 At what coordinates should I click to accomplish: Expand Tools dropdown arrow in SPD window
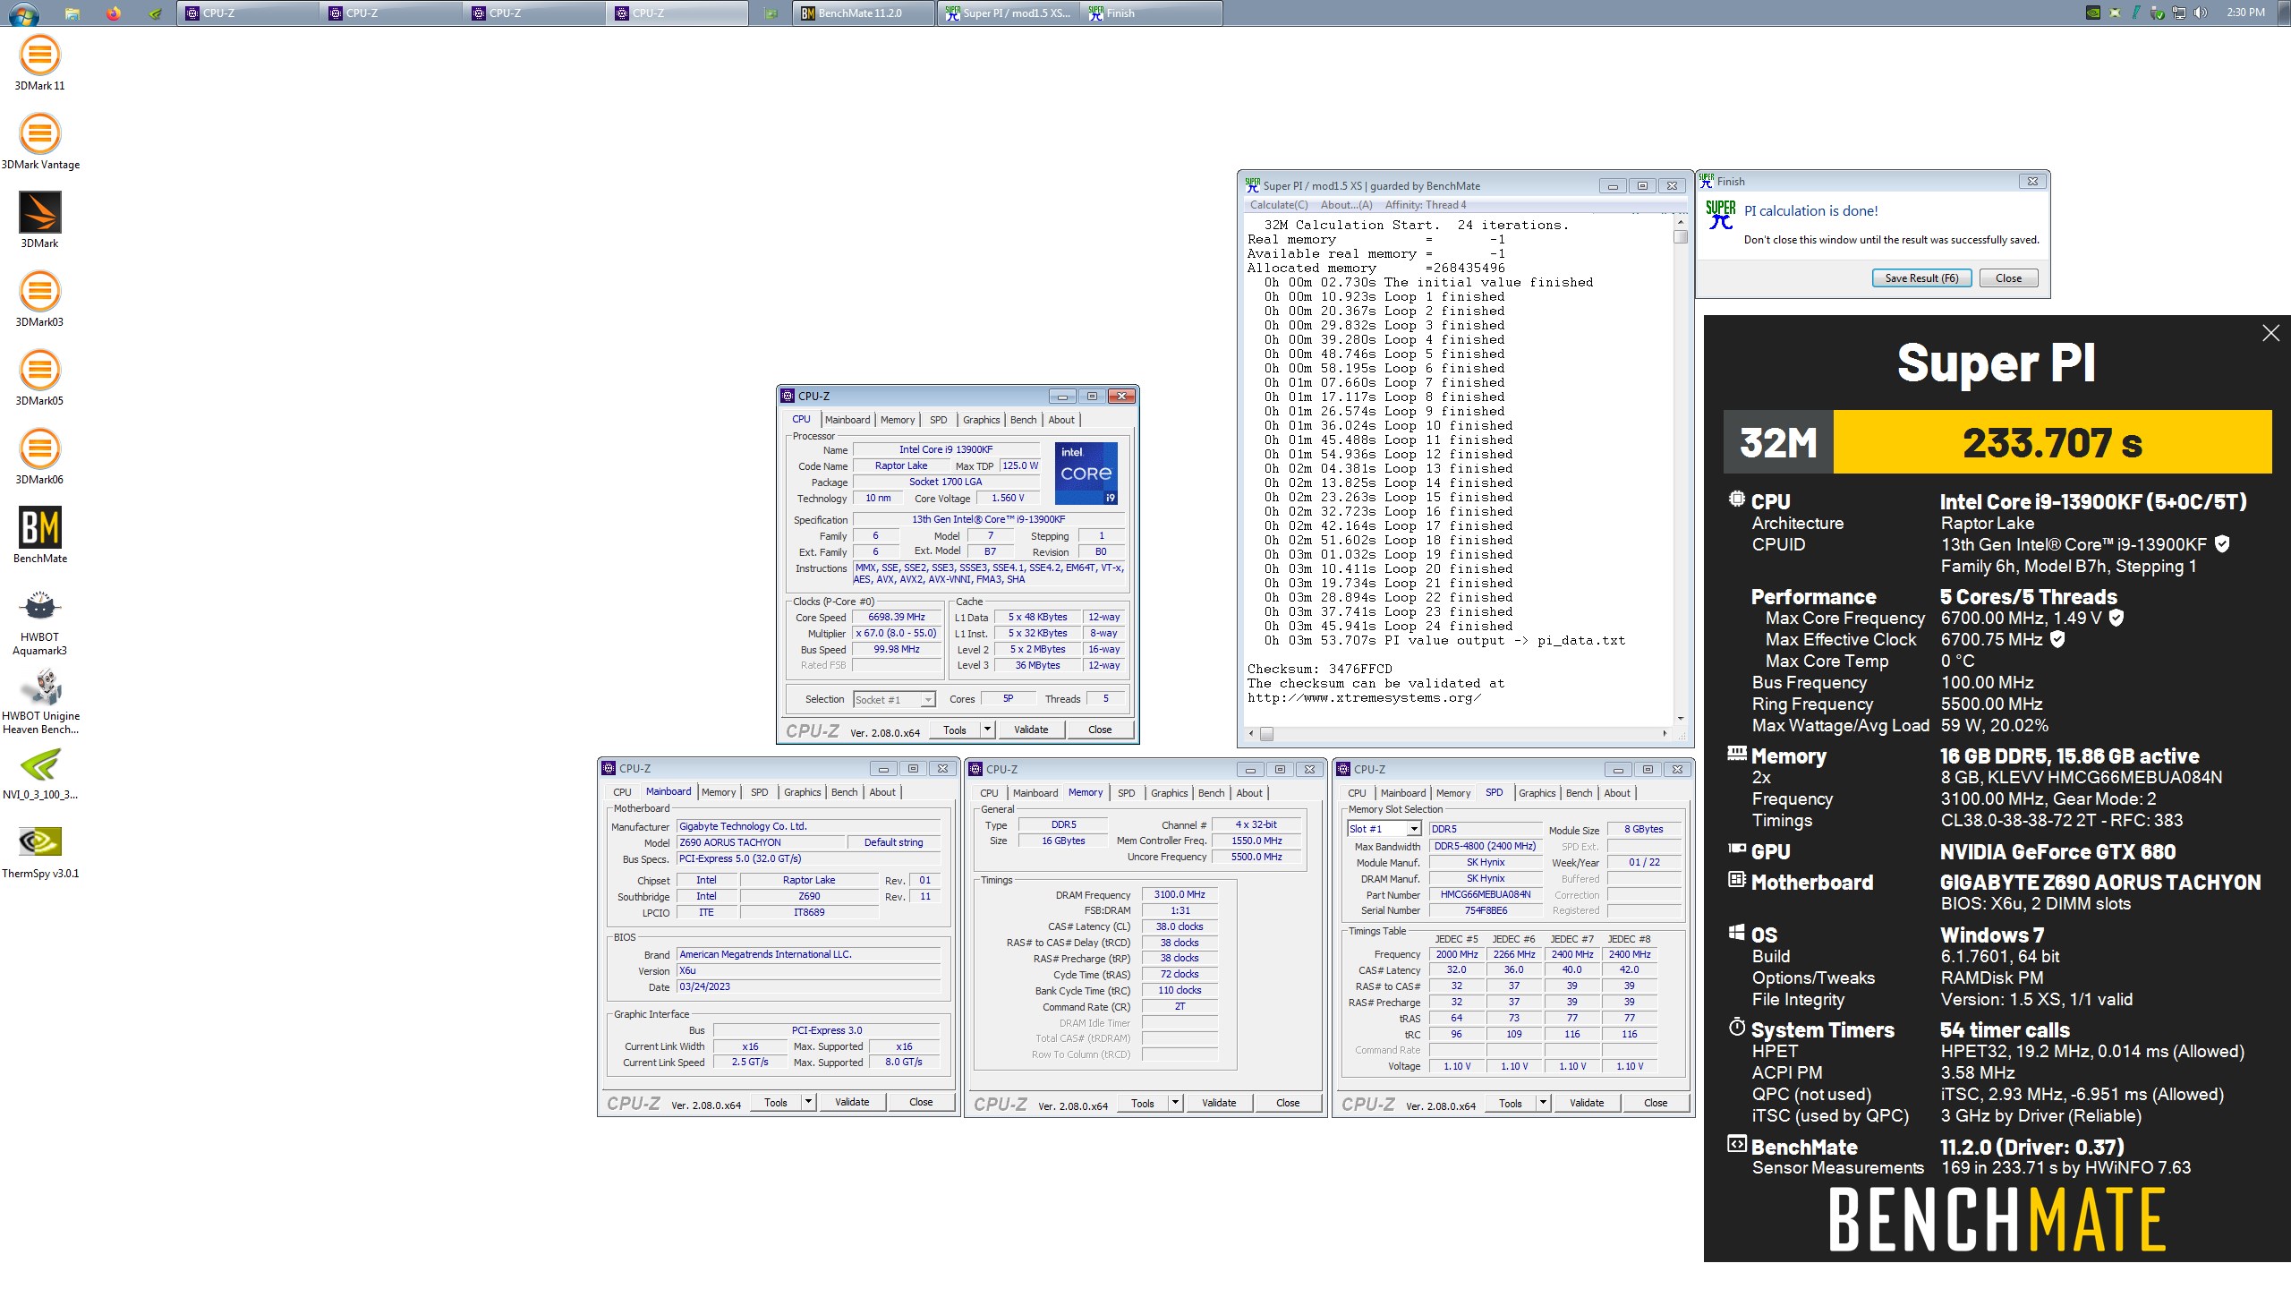pos(1543,1103)
